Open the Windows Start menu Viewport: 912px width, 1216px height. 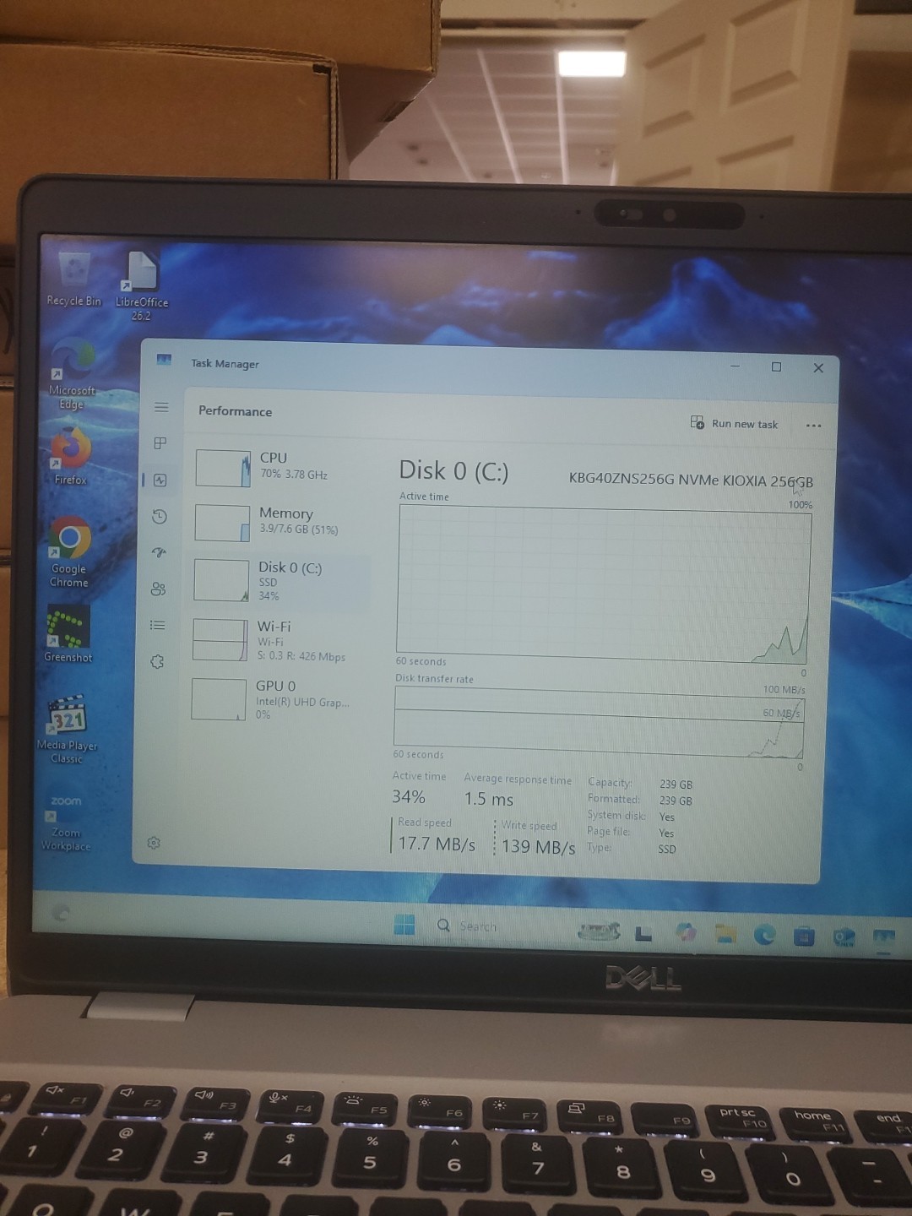click(x=404, y=926)
